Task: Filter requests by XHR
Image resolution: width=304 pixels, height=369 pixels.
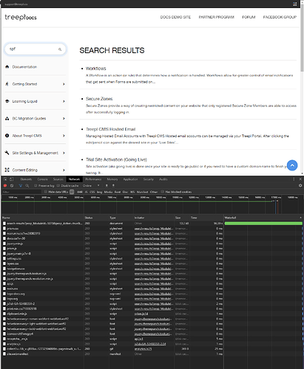Action: coord(80,192)
